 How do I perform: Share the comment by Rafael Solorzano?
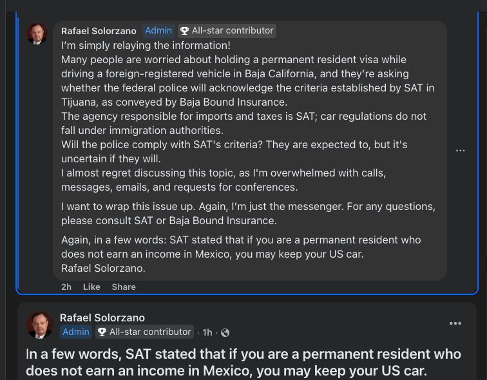(124, 287)
